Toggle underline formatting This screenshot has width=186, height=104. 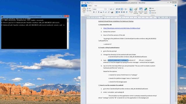point(99,12)
